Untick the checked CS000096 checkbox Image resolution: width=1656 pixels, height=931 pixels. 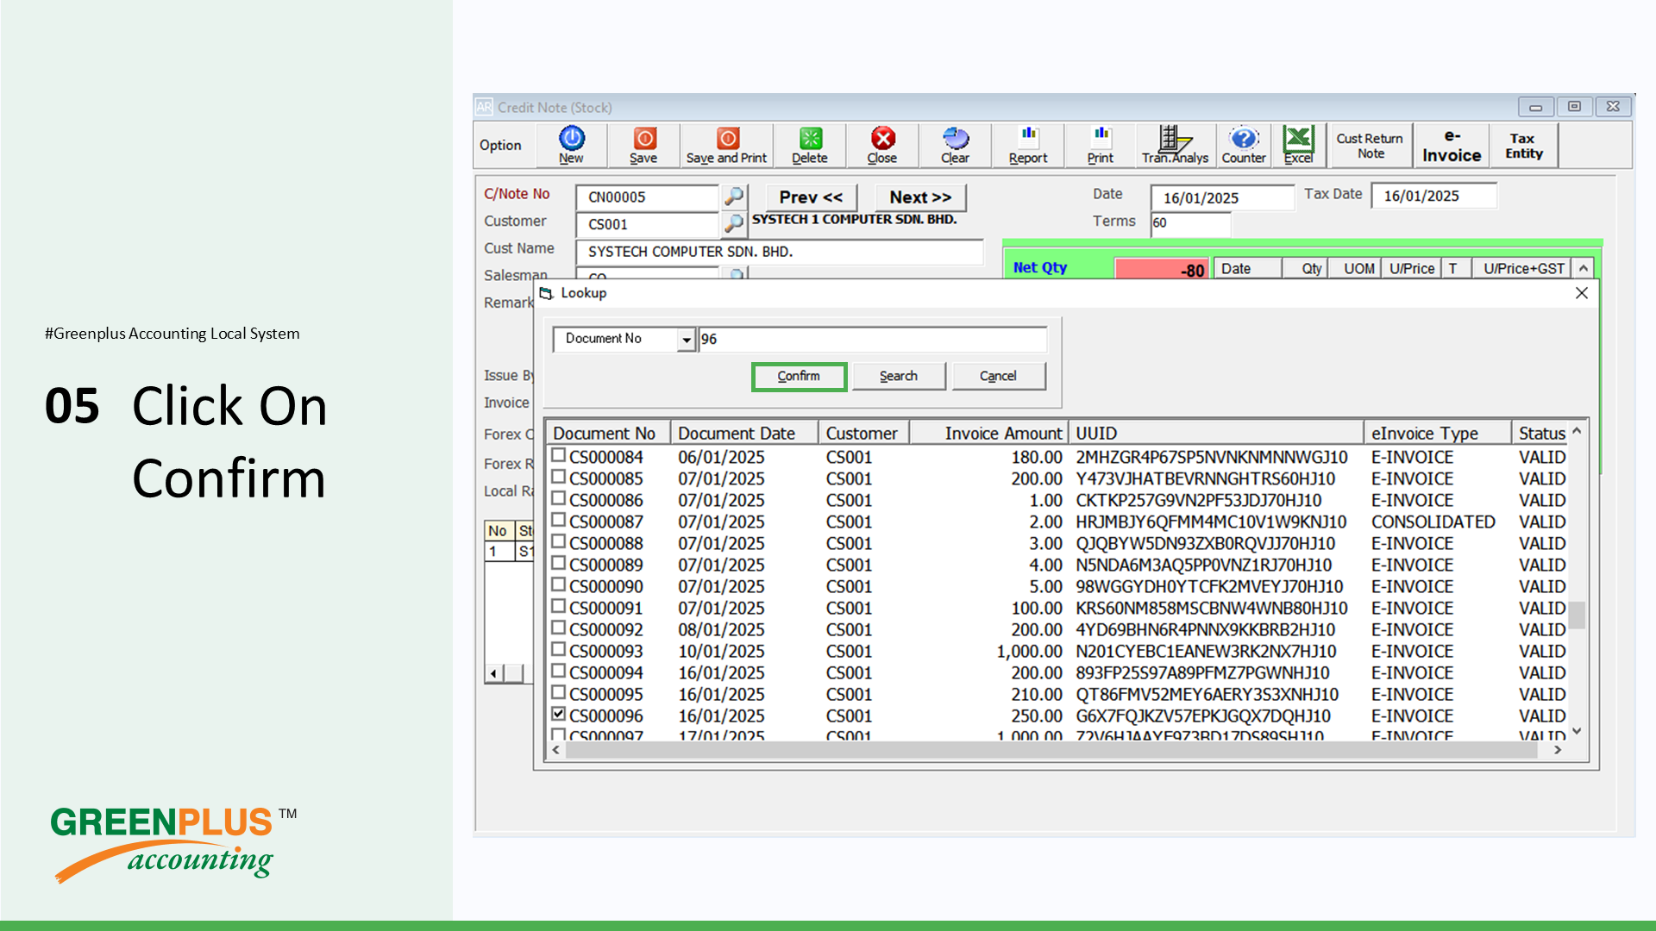click(559, 714)
